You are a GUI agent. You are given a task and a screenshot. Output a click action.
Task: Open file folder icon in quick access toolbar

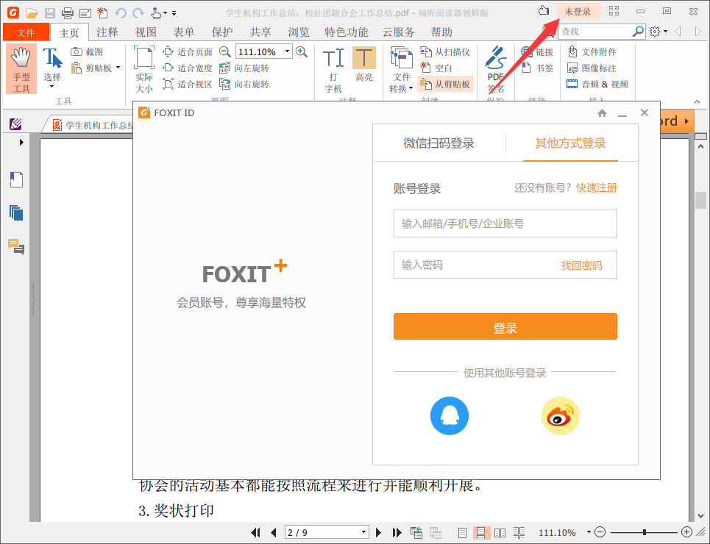point(32,12)
